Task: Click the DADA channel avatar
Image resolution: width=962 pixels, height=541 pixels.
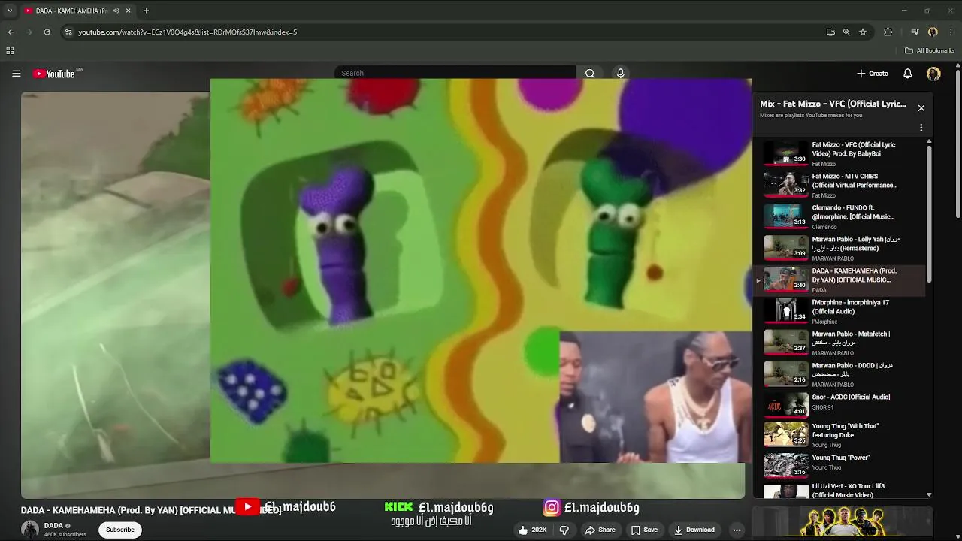Action: (30, 529)
